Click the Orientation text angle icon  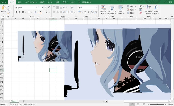(64, 8)
